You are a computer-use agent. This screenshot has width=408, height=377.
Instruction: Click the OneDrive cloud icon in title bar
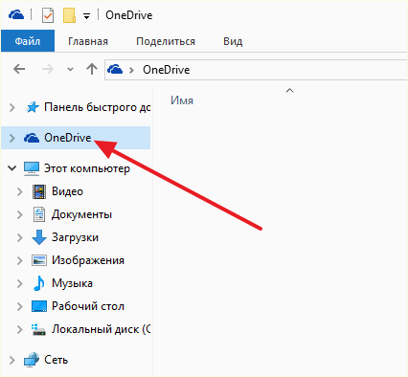pyautogui.click(x=16, y=14)
